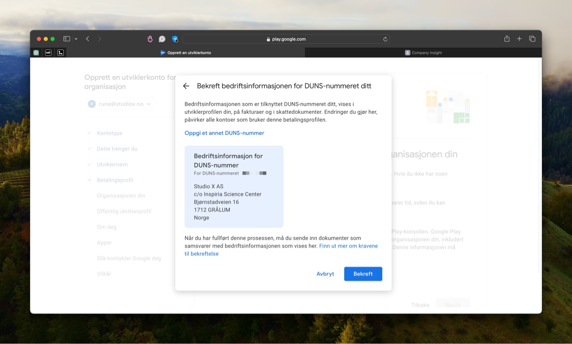Click the Grammarly extension icon
This screenshot has height=344, width=572.
pyautogui.click(x=162, y=39)
